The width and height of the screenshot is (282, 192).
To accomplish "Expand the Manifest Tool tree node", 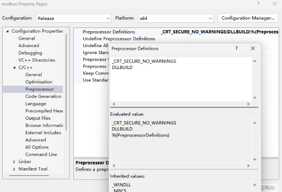I will 14,169.
